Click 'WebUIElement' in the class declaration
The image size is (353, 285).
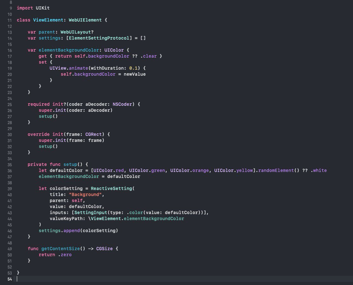pos(85,20)
